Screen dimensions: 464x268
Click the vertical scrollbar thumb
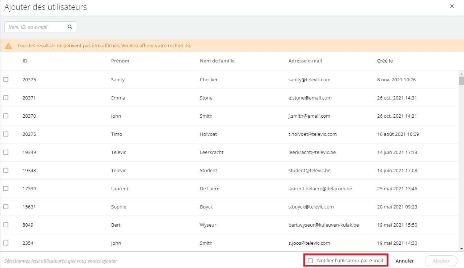click(x=461, y=80)
